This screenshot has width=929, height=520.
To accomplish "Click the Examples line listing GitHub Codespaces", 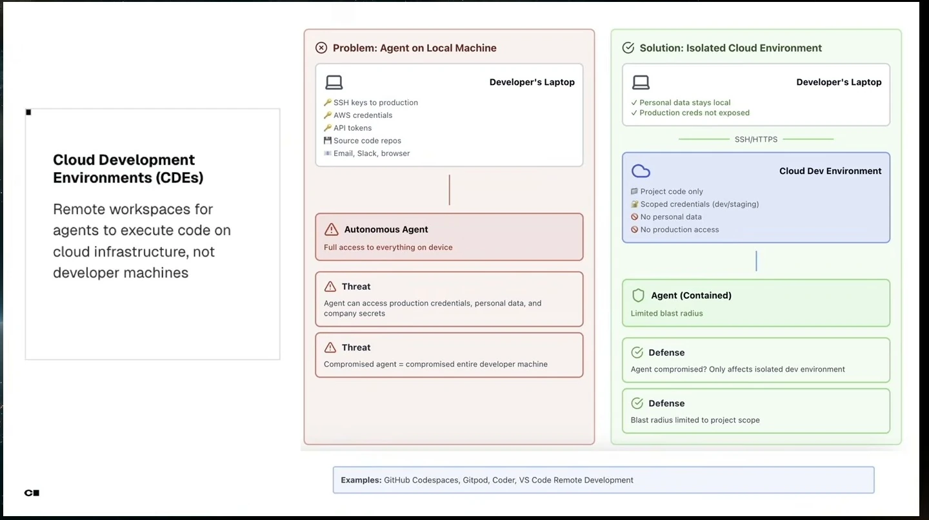I will point(487,480).
